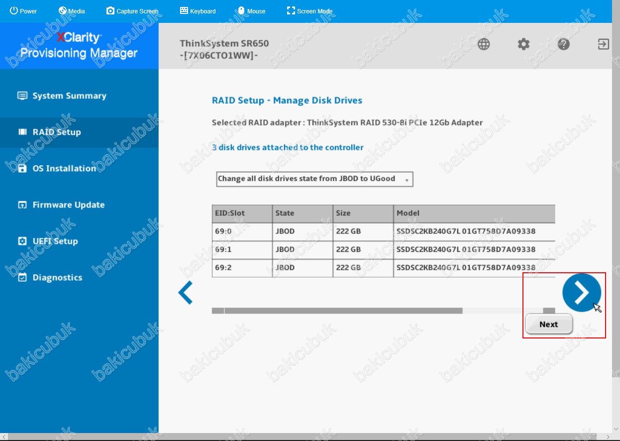
Task: Click the exit icon in header
Action: (603, 44)
